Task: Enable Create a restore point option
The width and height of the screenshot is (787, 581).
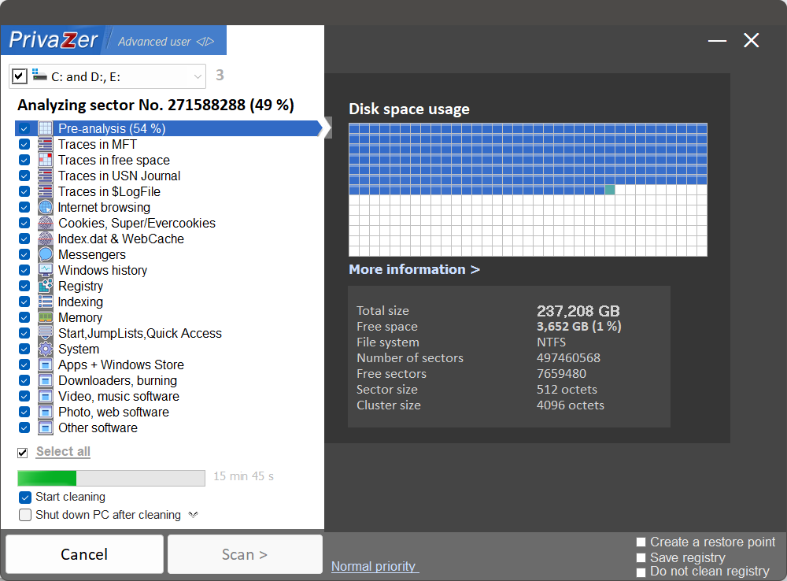Action: (x=641, y=542)
